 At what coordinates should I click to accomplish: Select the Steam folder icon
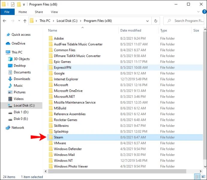51,137
